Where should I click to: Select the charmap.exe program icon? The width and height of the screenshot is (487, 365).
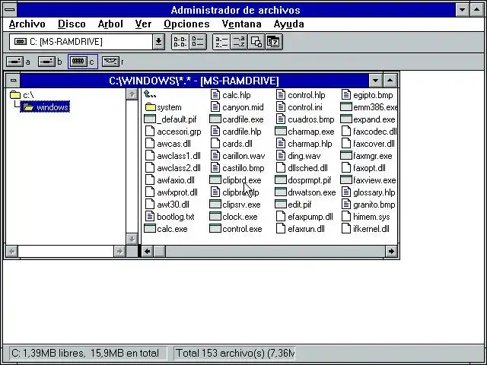tap(281, 132)
